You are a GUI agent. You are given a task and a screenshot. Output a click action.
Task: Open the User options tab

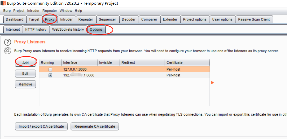222,19
